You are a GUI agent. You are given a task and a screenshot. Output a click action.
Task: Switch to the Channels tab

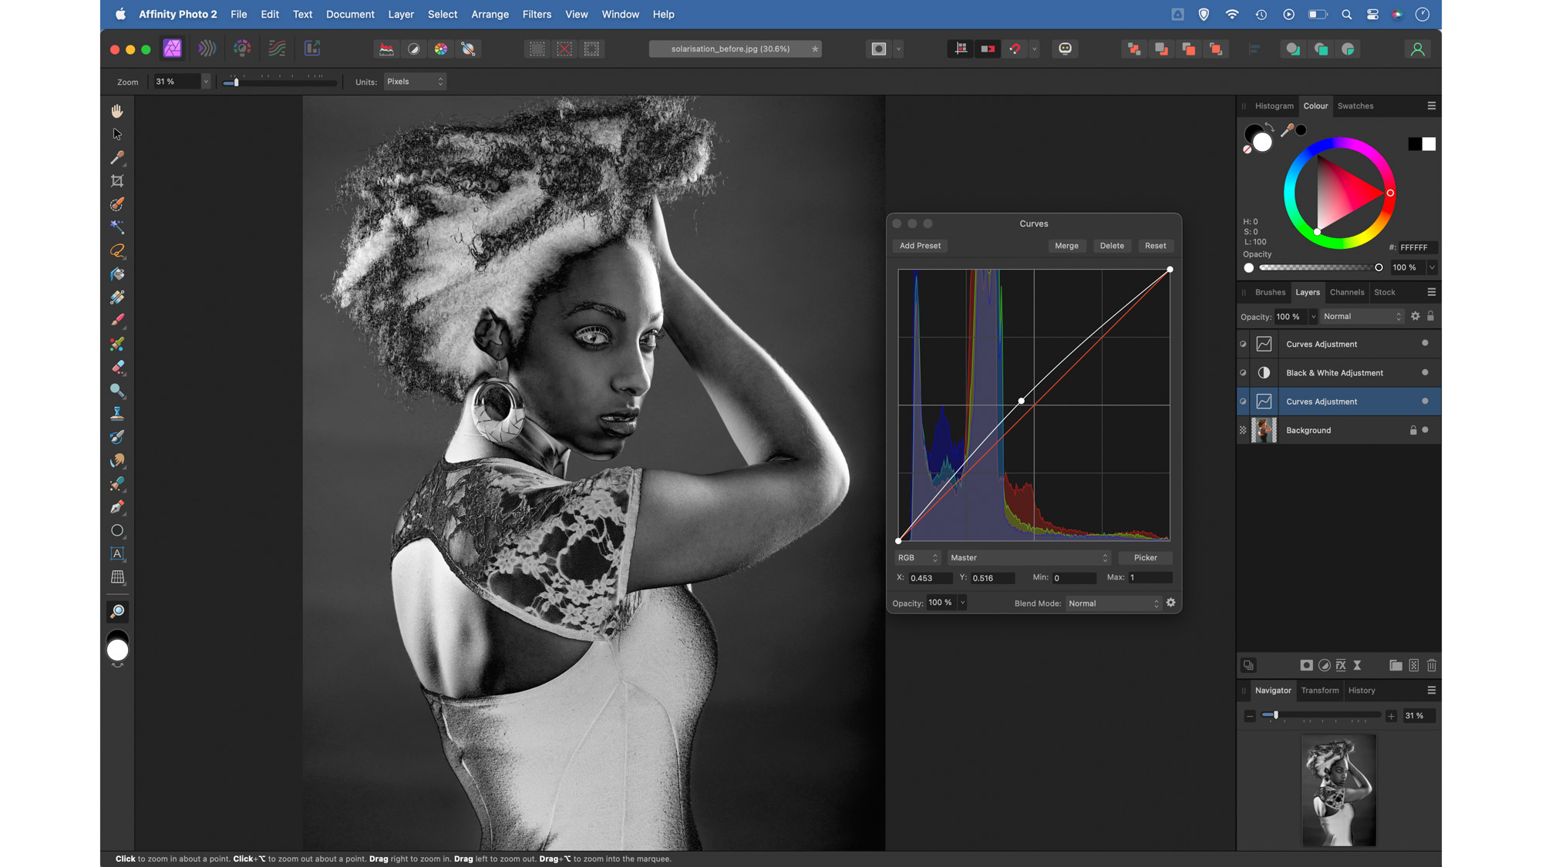click(1346, 292)
